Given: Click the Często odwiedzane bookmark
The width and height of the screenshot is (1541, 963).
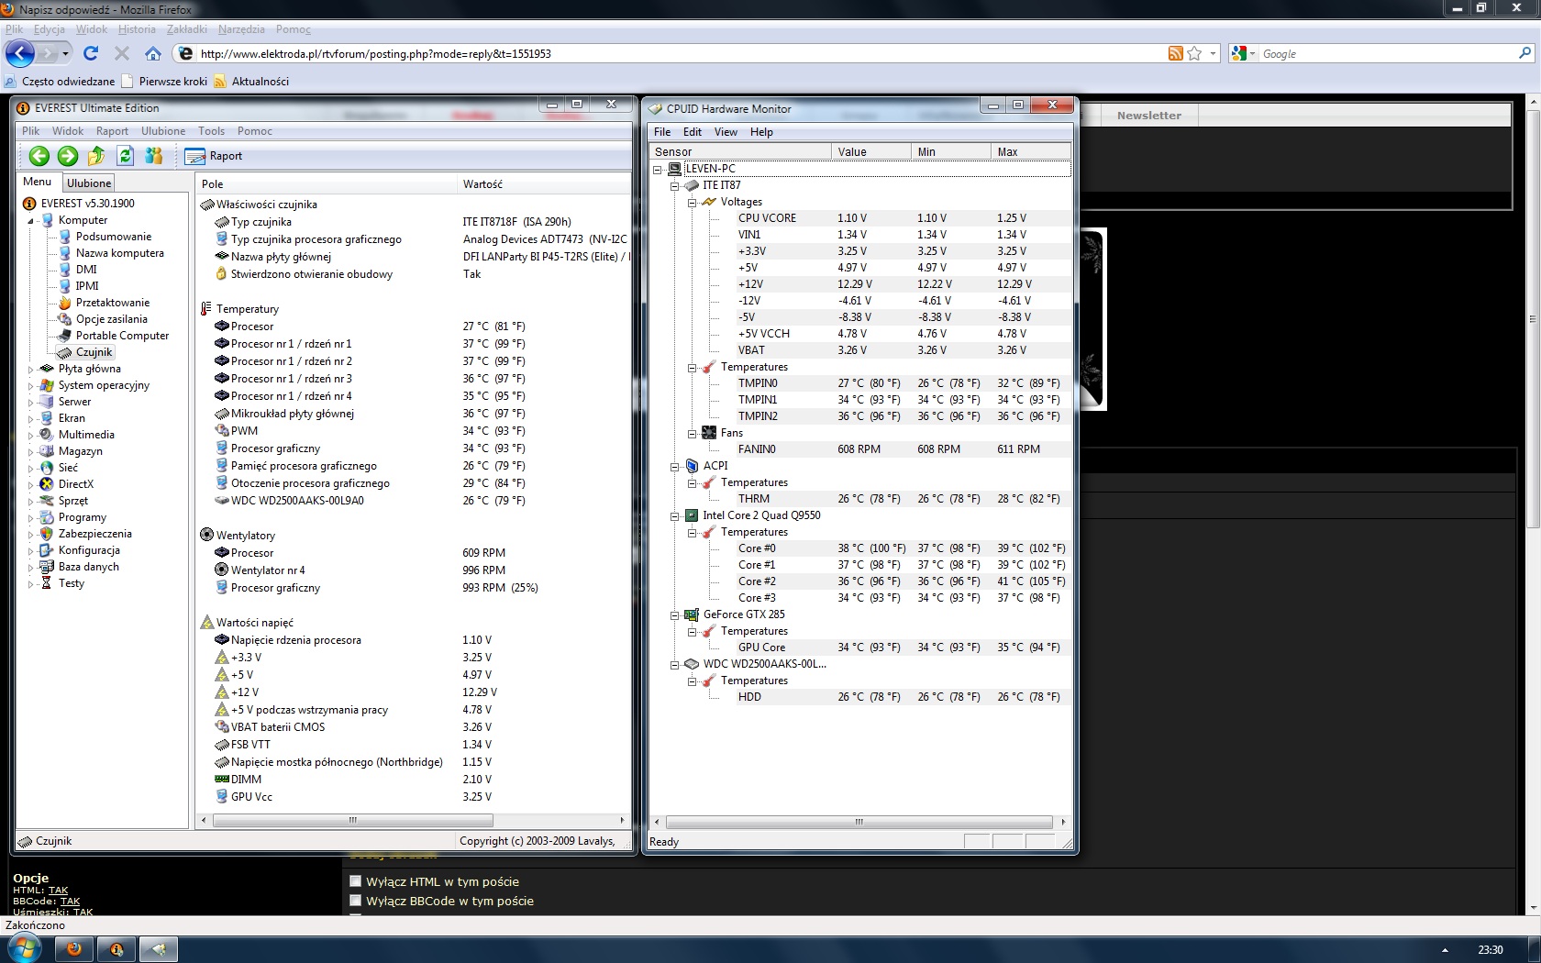Looking at the screenshot, I should [60, 82].
